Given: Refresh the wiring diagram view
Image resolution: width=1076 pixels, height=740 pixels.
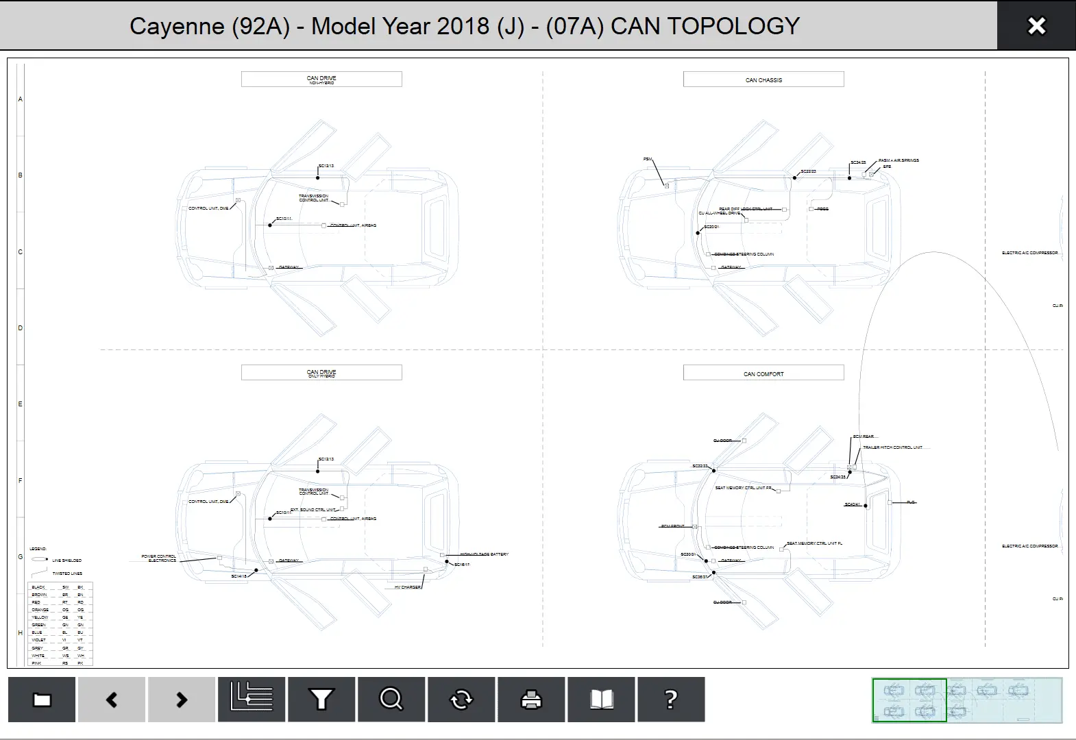Looking at the screenshot, I should coord(461,700).
